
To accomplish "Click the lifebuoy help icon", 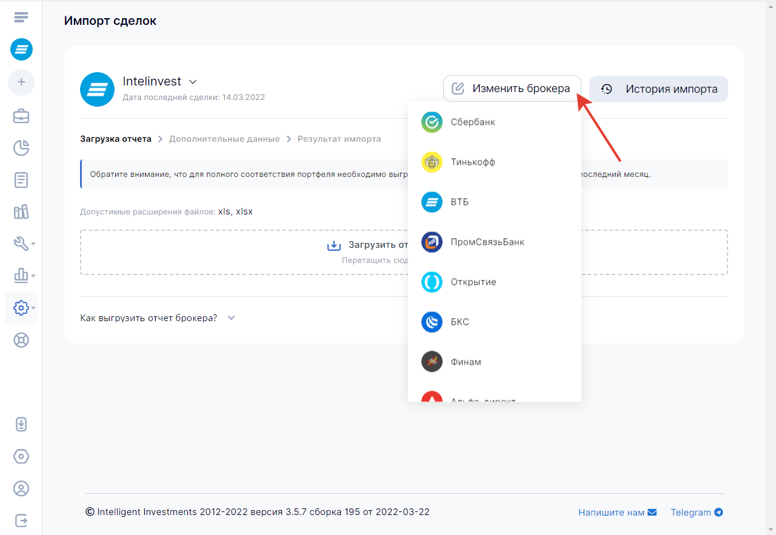I will click(21, 340).
